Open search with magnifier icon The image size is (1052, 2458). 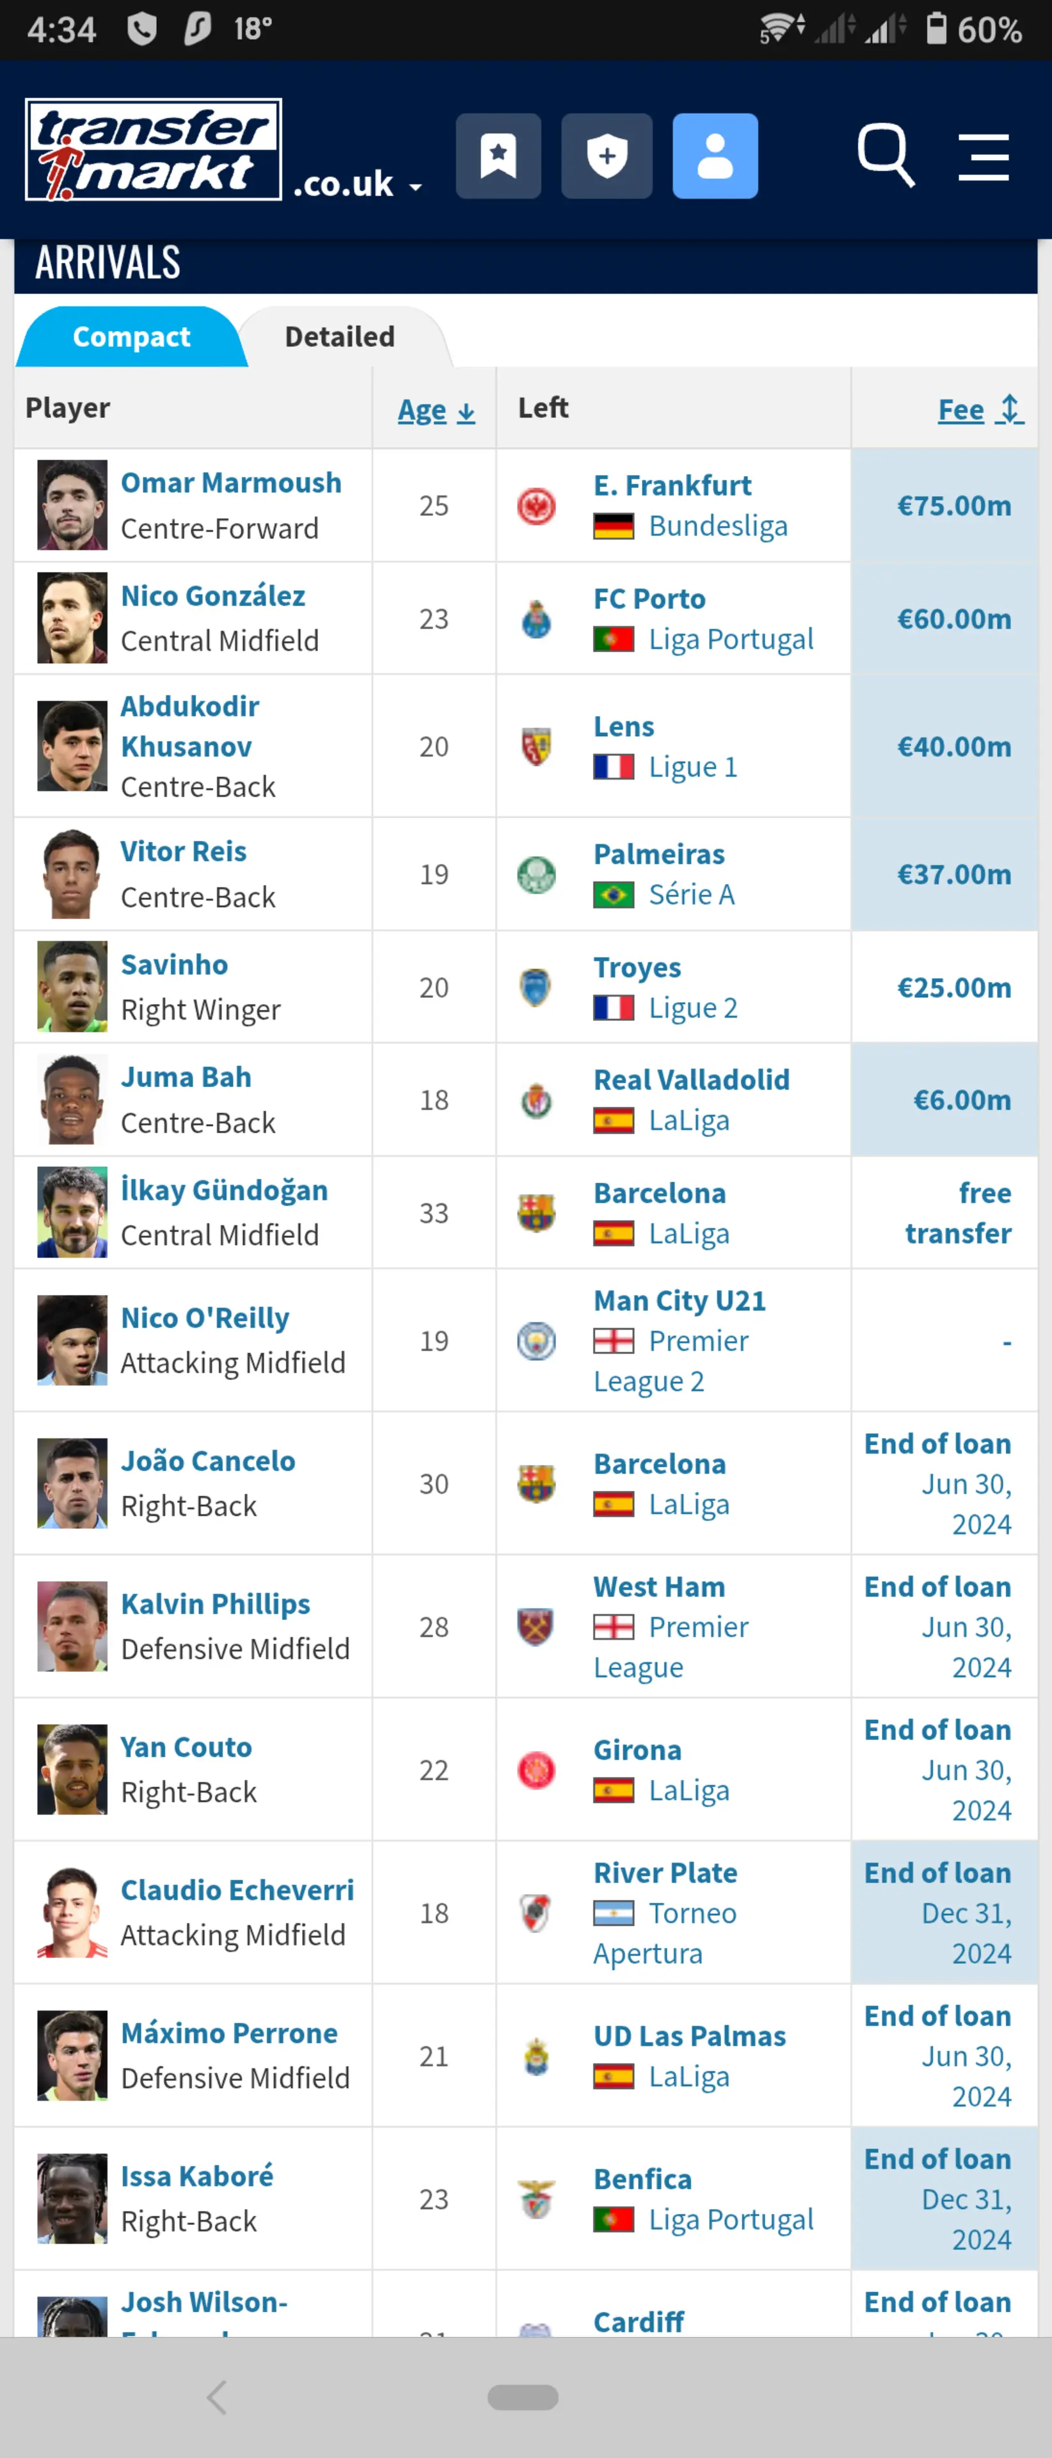tap(886, 154)
